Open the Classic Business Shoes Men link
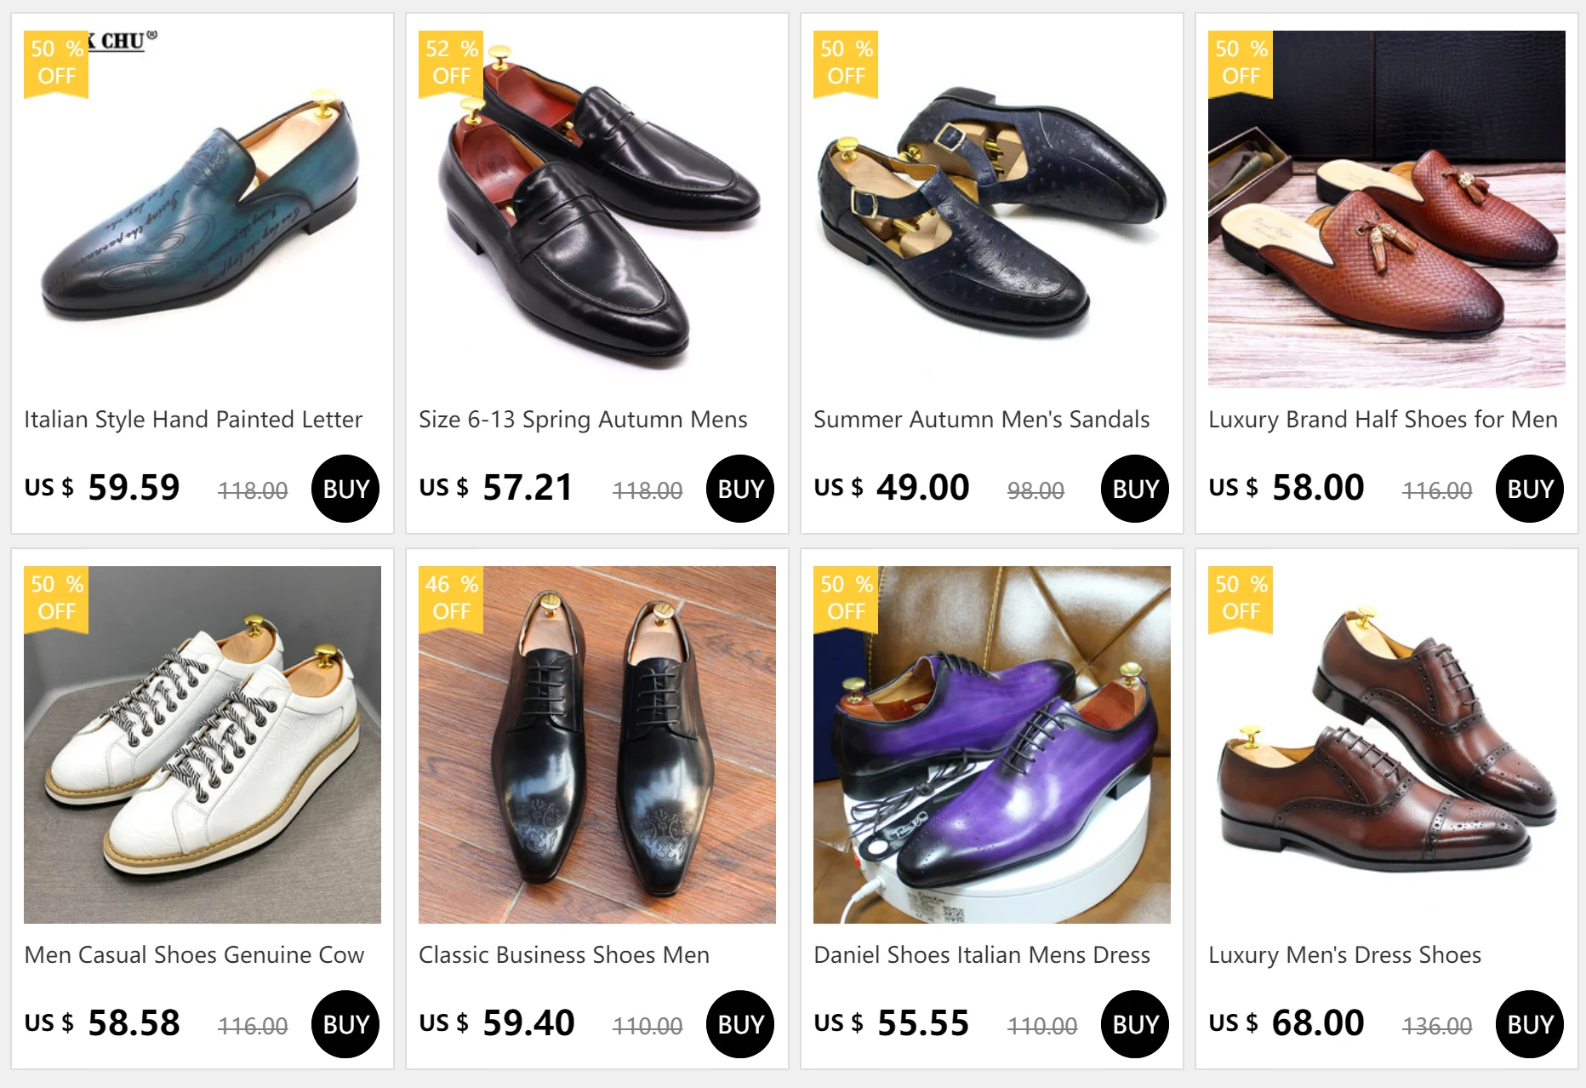 pos(564,955)
